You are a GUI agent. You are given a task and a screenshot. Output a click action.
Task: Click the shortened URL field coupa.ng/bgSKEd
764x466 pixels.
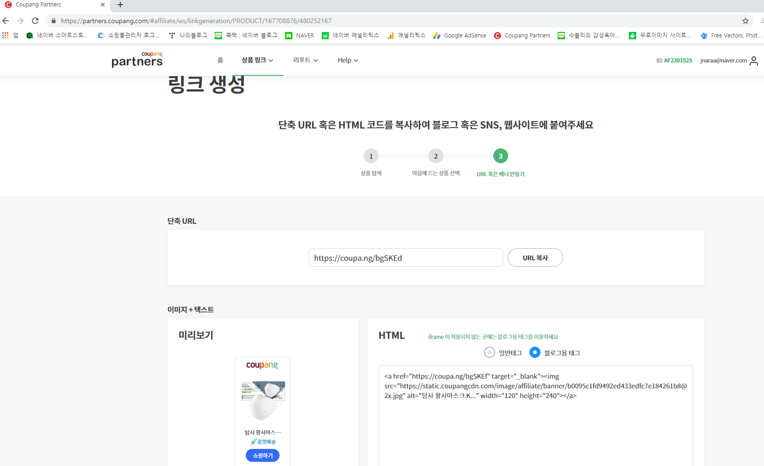coord(405,258)
